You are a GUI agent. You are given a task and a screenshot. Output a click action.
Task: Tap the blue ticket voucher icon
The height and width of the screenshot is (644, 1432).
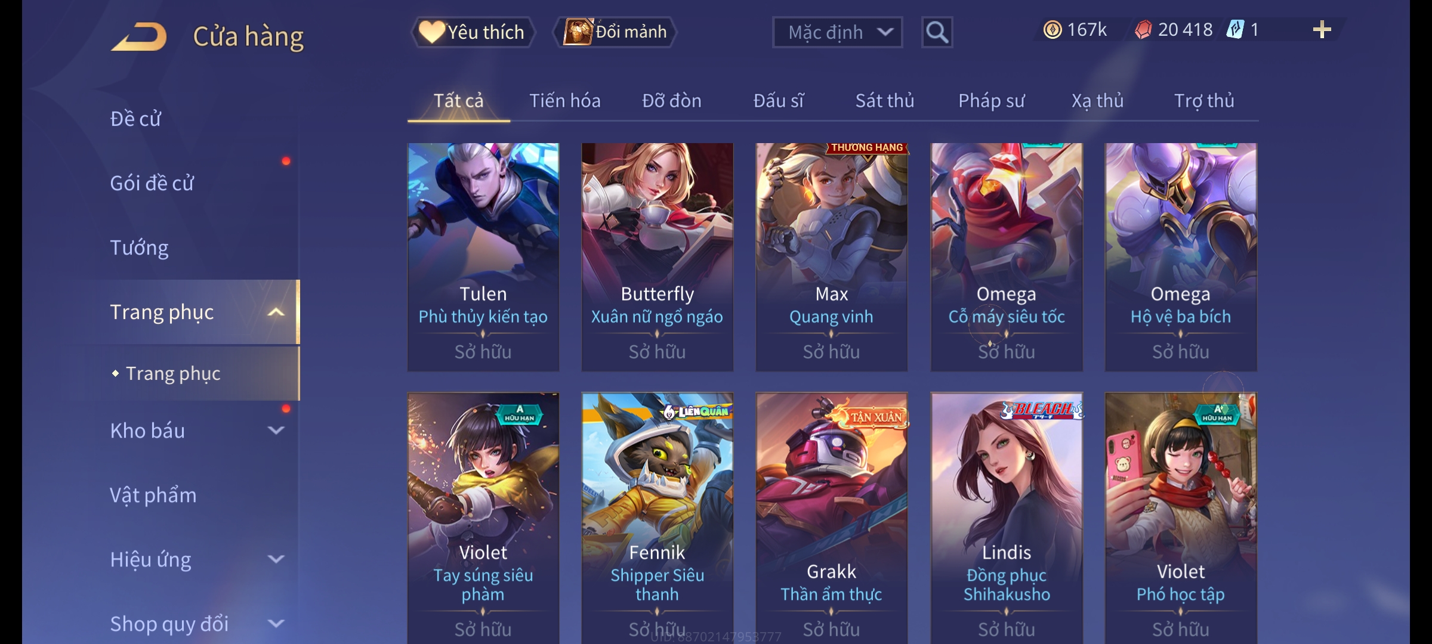click(x=1235, y=30)
